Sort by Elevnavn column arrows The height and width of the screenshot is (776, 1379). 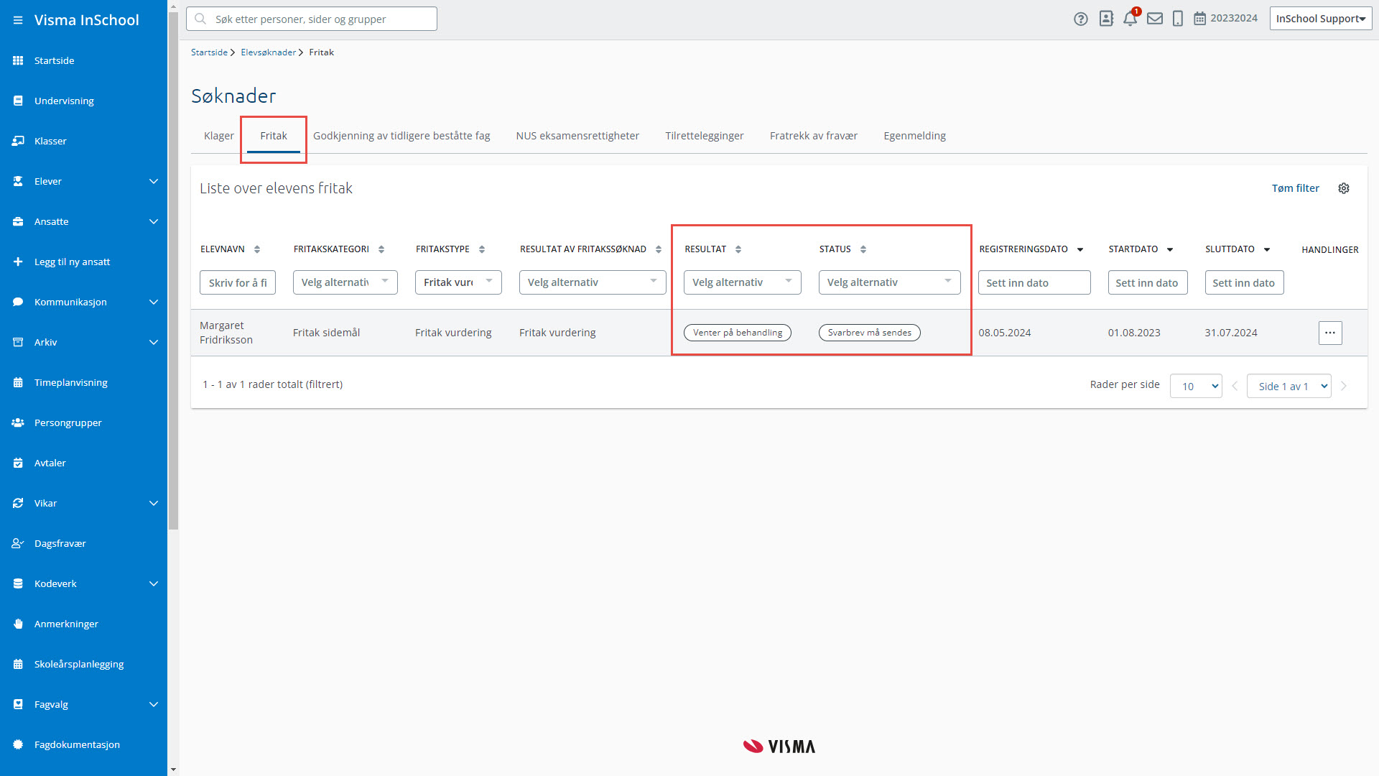tap(257, 249)
